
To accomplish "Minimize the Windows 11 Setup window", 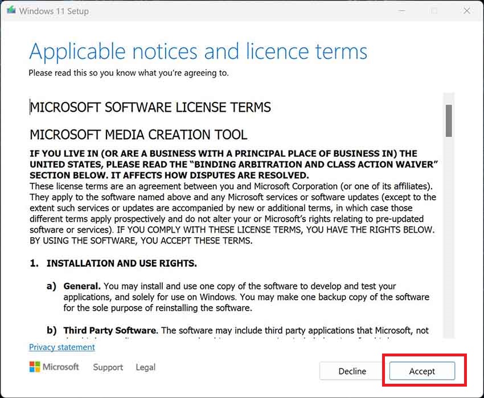I will 401,11.
